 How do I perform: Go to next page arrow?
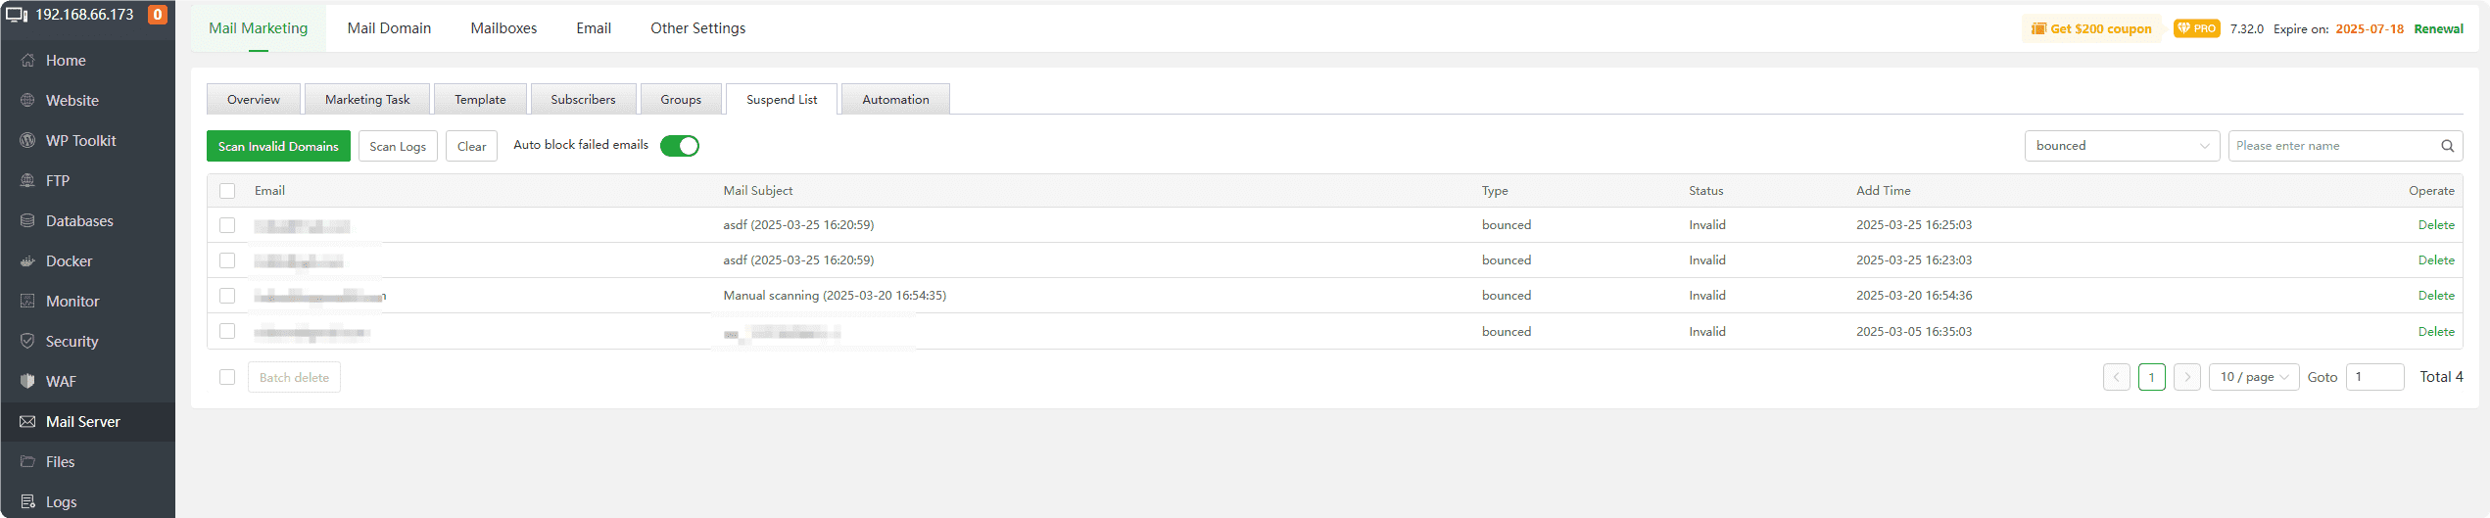point(2186,377)
